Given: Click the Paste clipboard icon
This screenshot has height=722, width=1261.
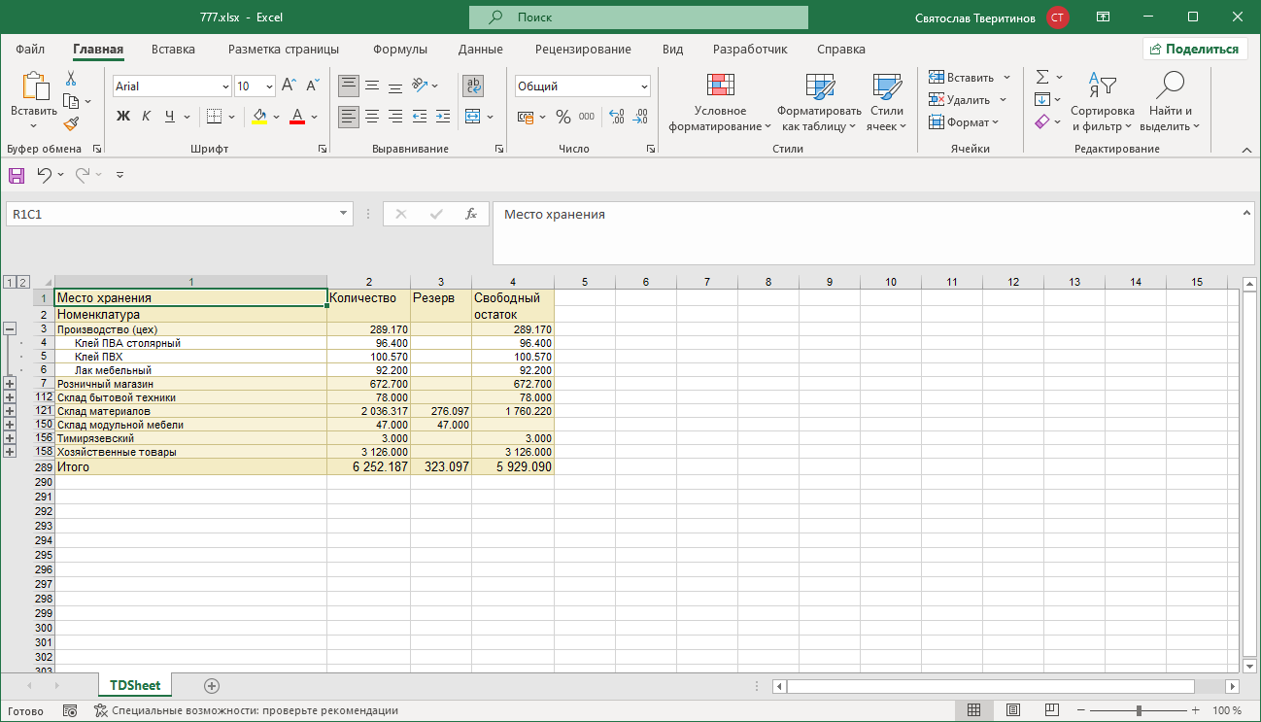Looking at the screenshot, I should click(34, 87).
